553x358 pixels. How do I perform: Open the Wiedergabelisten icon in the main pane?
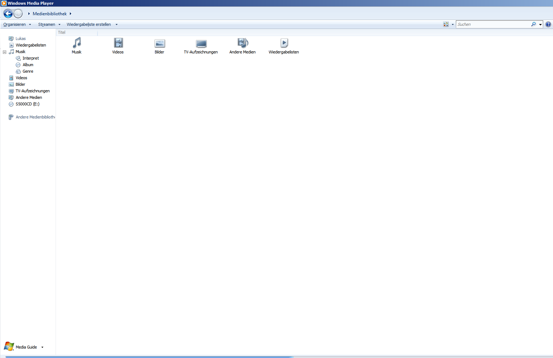tap(284, 43)
